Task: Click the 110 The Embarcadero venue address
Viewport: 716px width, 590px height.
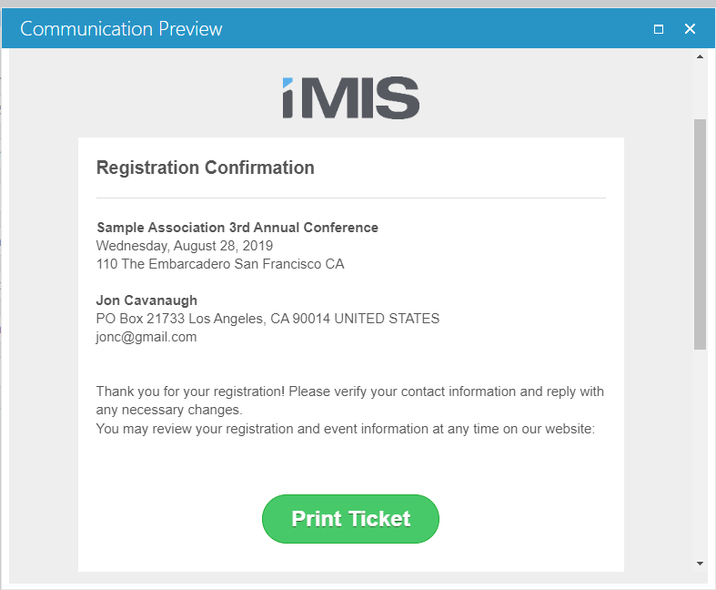Action: click(220, 264)
